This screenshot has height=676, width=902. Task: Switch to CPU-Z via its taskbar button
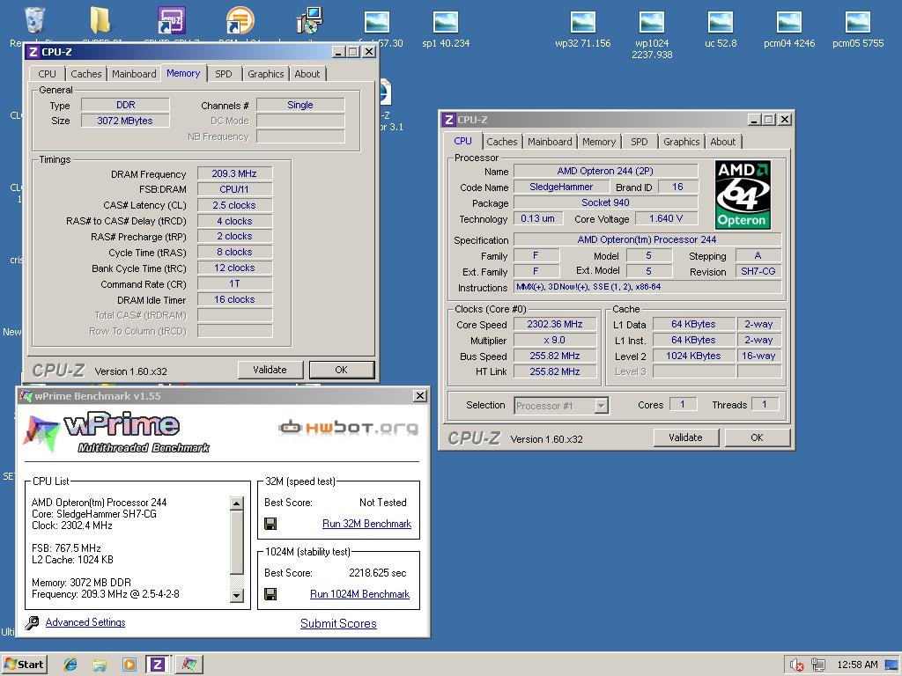tap(157, 665)
